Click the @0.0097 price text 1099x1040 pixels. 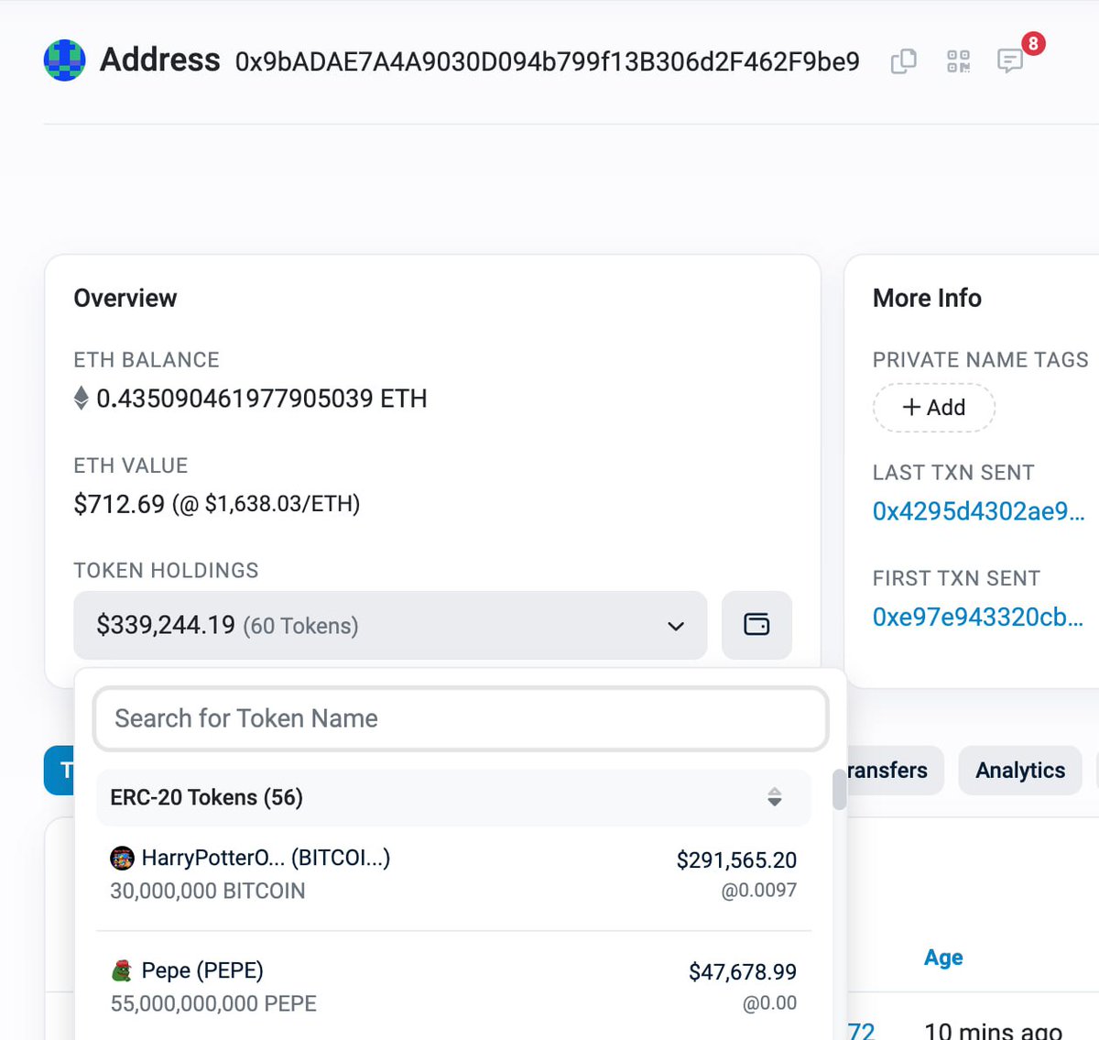(x=759, y=890)
